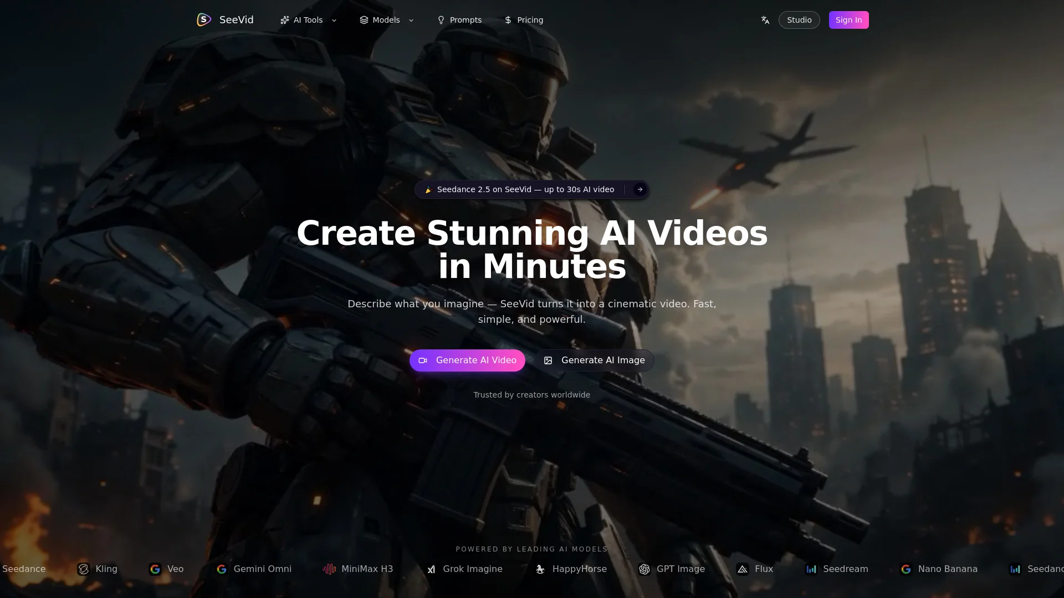
Task: Click the Sign In button
Action: click(849, 20)
